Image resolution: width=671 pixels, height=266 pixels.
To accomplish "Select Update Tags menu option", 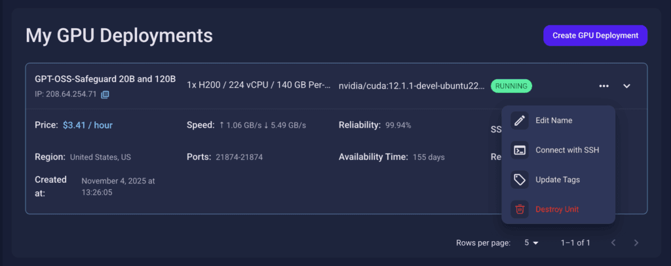I will click(x=557, y=180).
